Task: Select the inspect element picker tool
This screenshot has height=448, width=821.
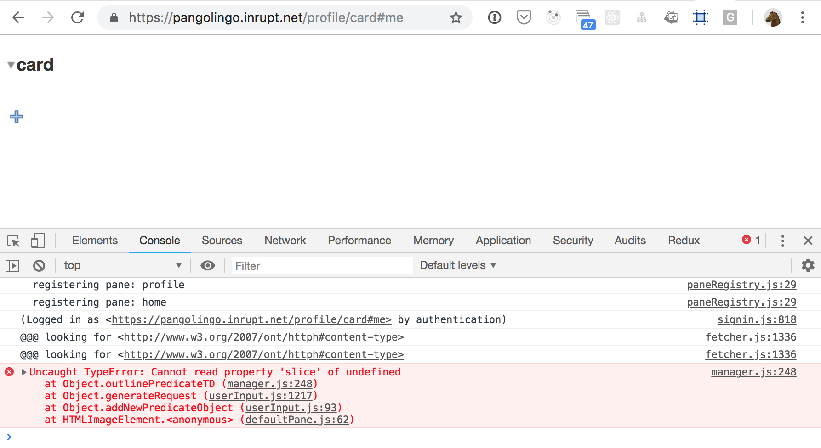Action: point(14,241)
